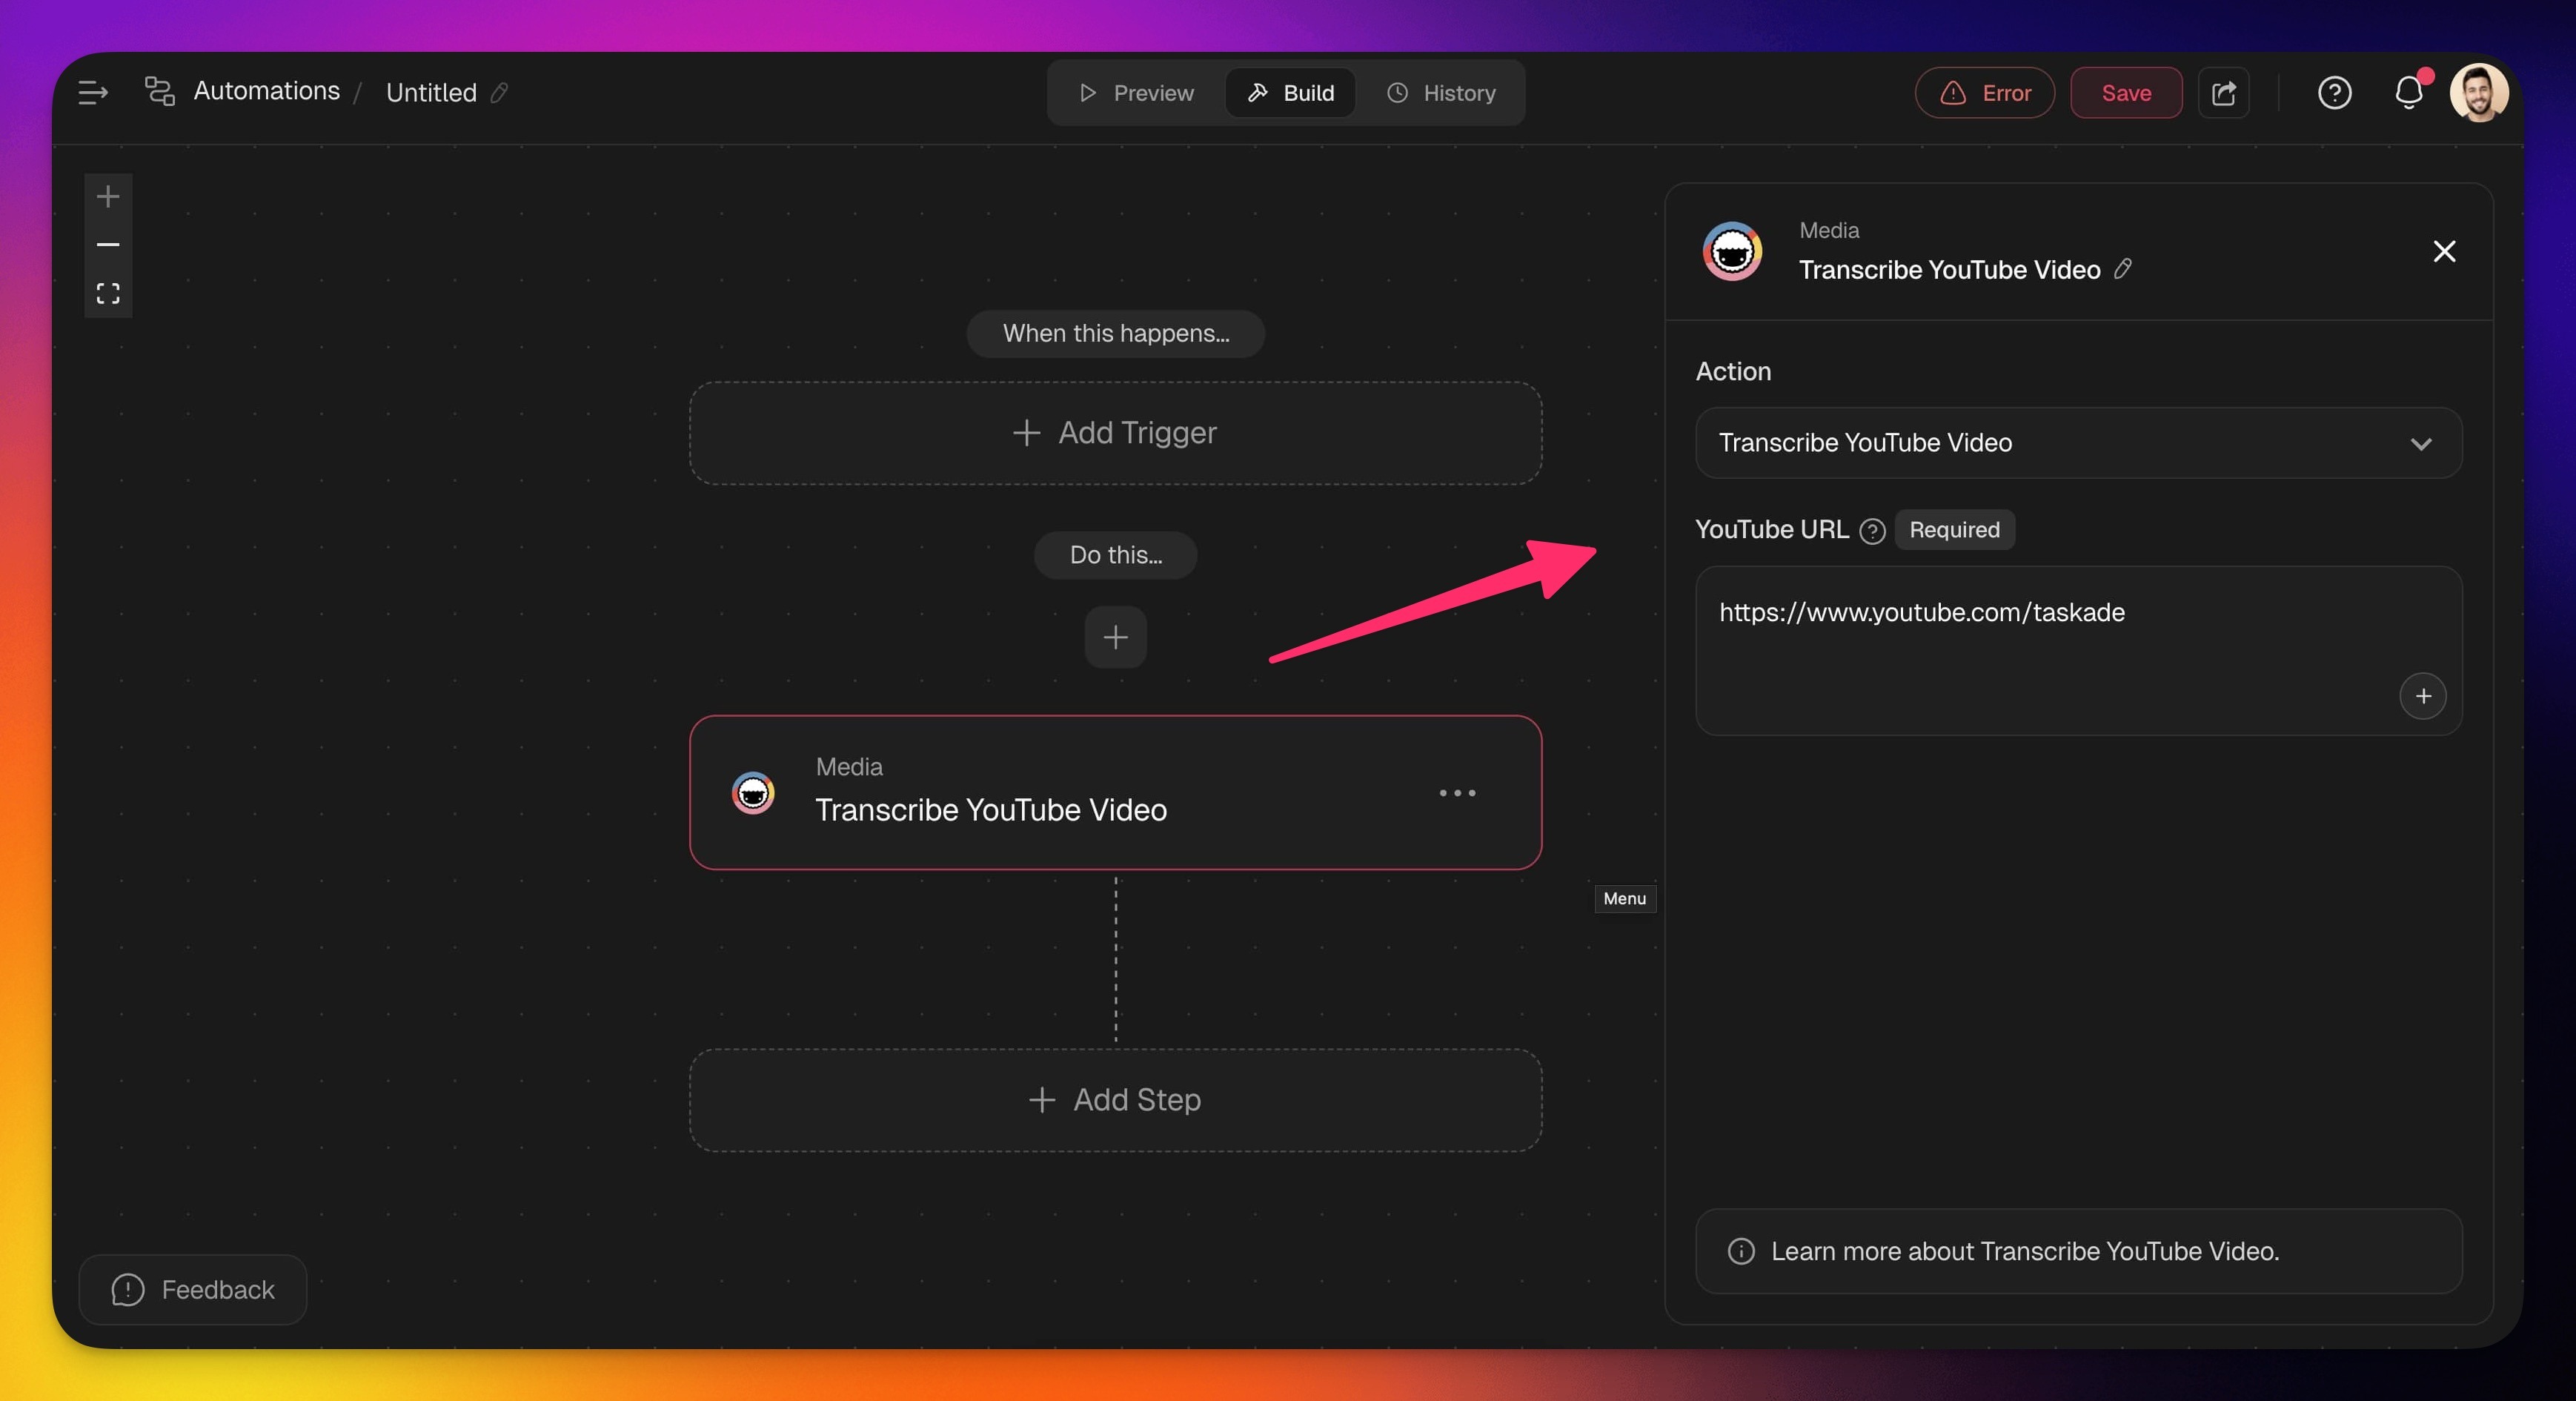This screenshot has width=2576, height=1401.
Task: Edit panel title with pencil icon
Action: (2123, 269)
